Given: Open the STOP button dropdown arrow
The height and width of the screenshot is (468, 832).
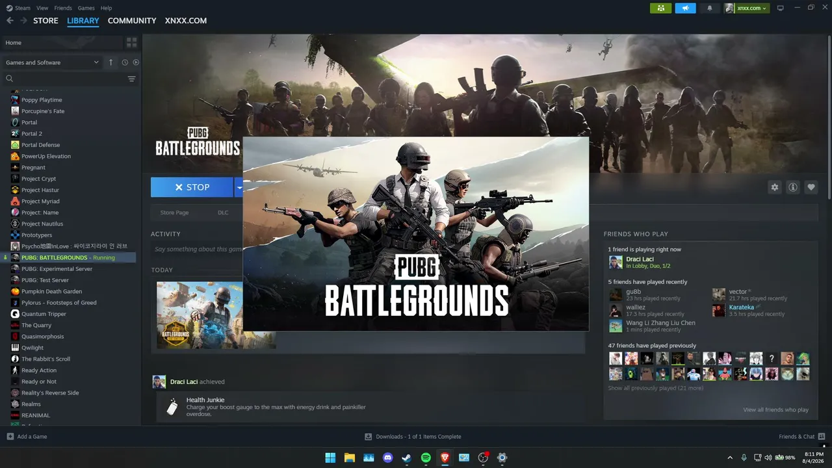Looking at the screenshot, I should (239, 187).
